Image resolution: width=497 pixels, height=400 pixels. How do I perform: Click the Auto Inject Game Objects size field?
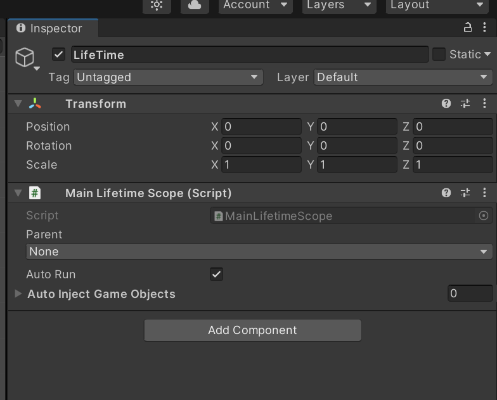(x=470, y=294)
